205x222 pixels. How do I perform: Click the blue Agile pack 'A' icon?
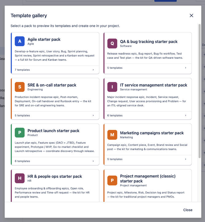[x=20, y=41]
